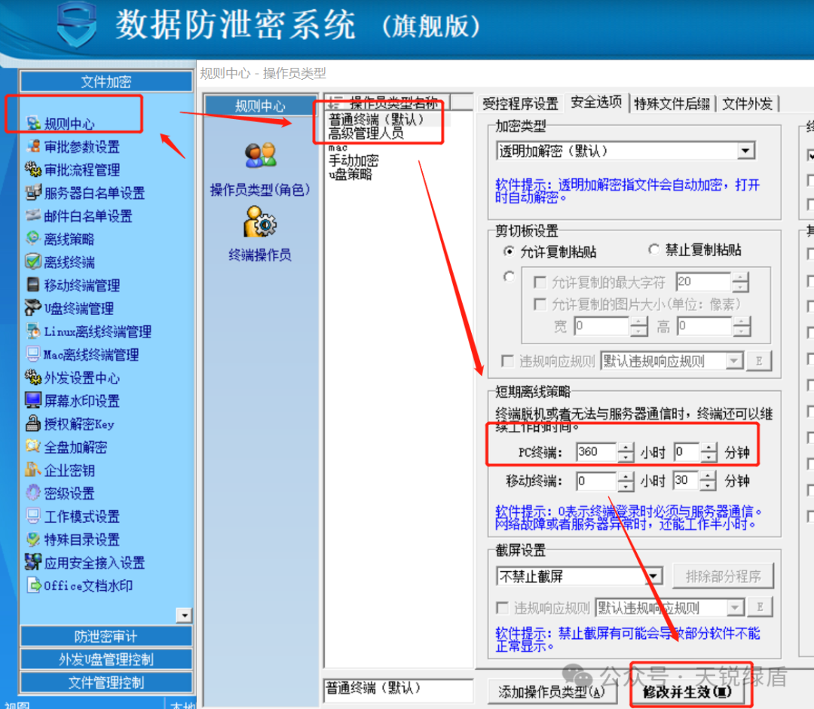Switch to the 受控程序设置 tab
The height and width of the screenshot is (709, 814).
519,104
